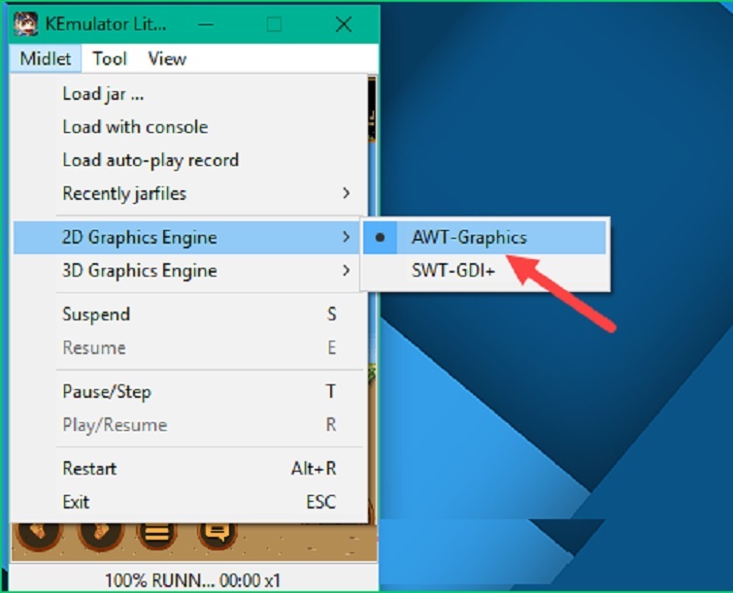Open the View menu
Image resolution: width=733 pixels, height=593 pixels.
coord(167,58)
